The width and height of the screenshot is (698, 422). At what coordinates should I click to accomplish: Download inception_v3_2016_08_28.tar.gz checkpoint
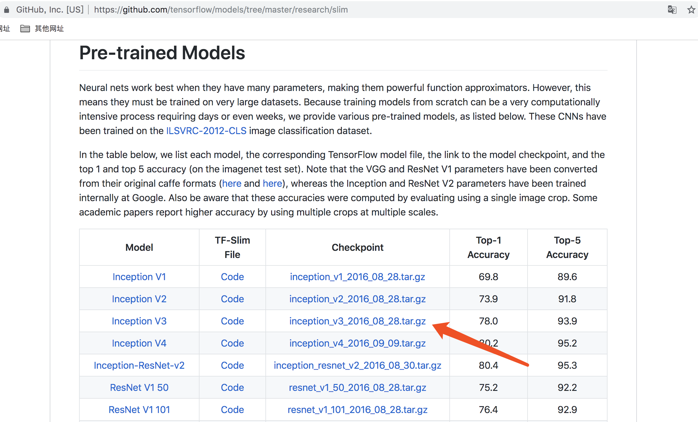pos(357,321)
